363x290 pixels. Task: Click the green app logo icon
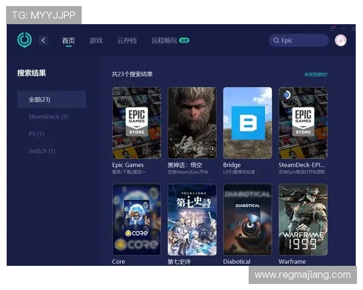[x=24, y=40]
